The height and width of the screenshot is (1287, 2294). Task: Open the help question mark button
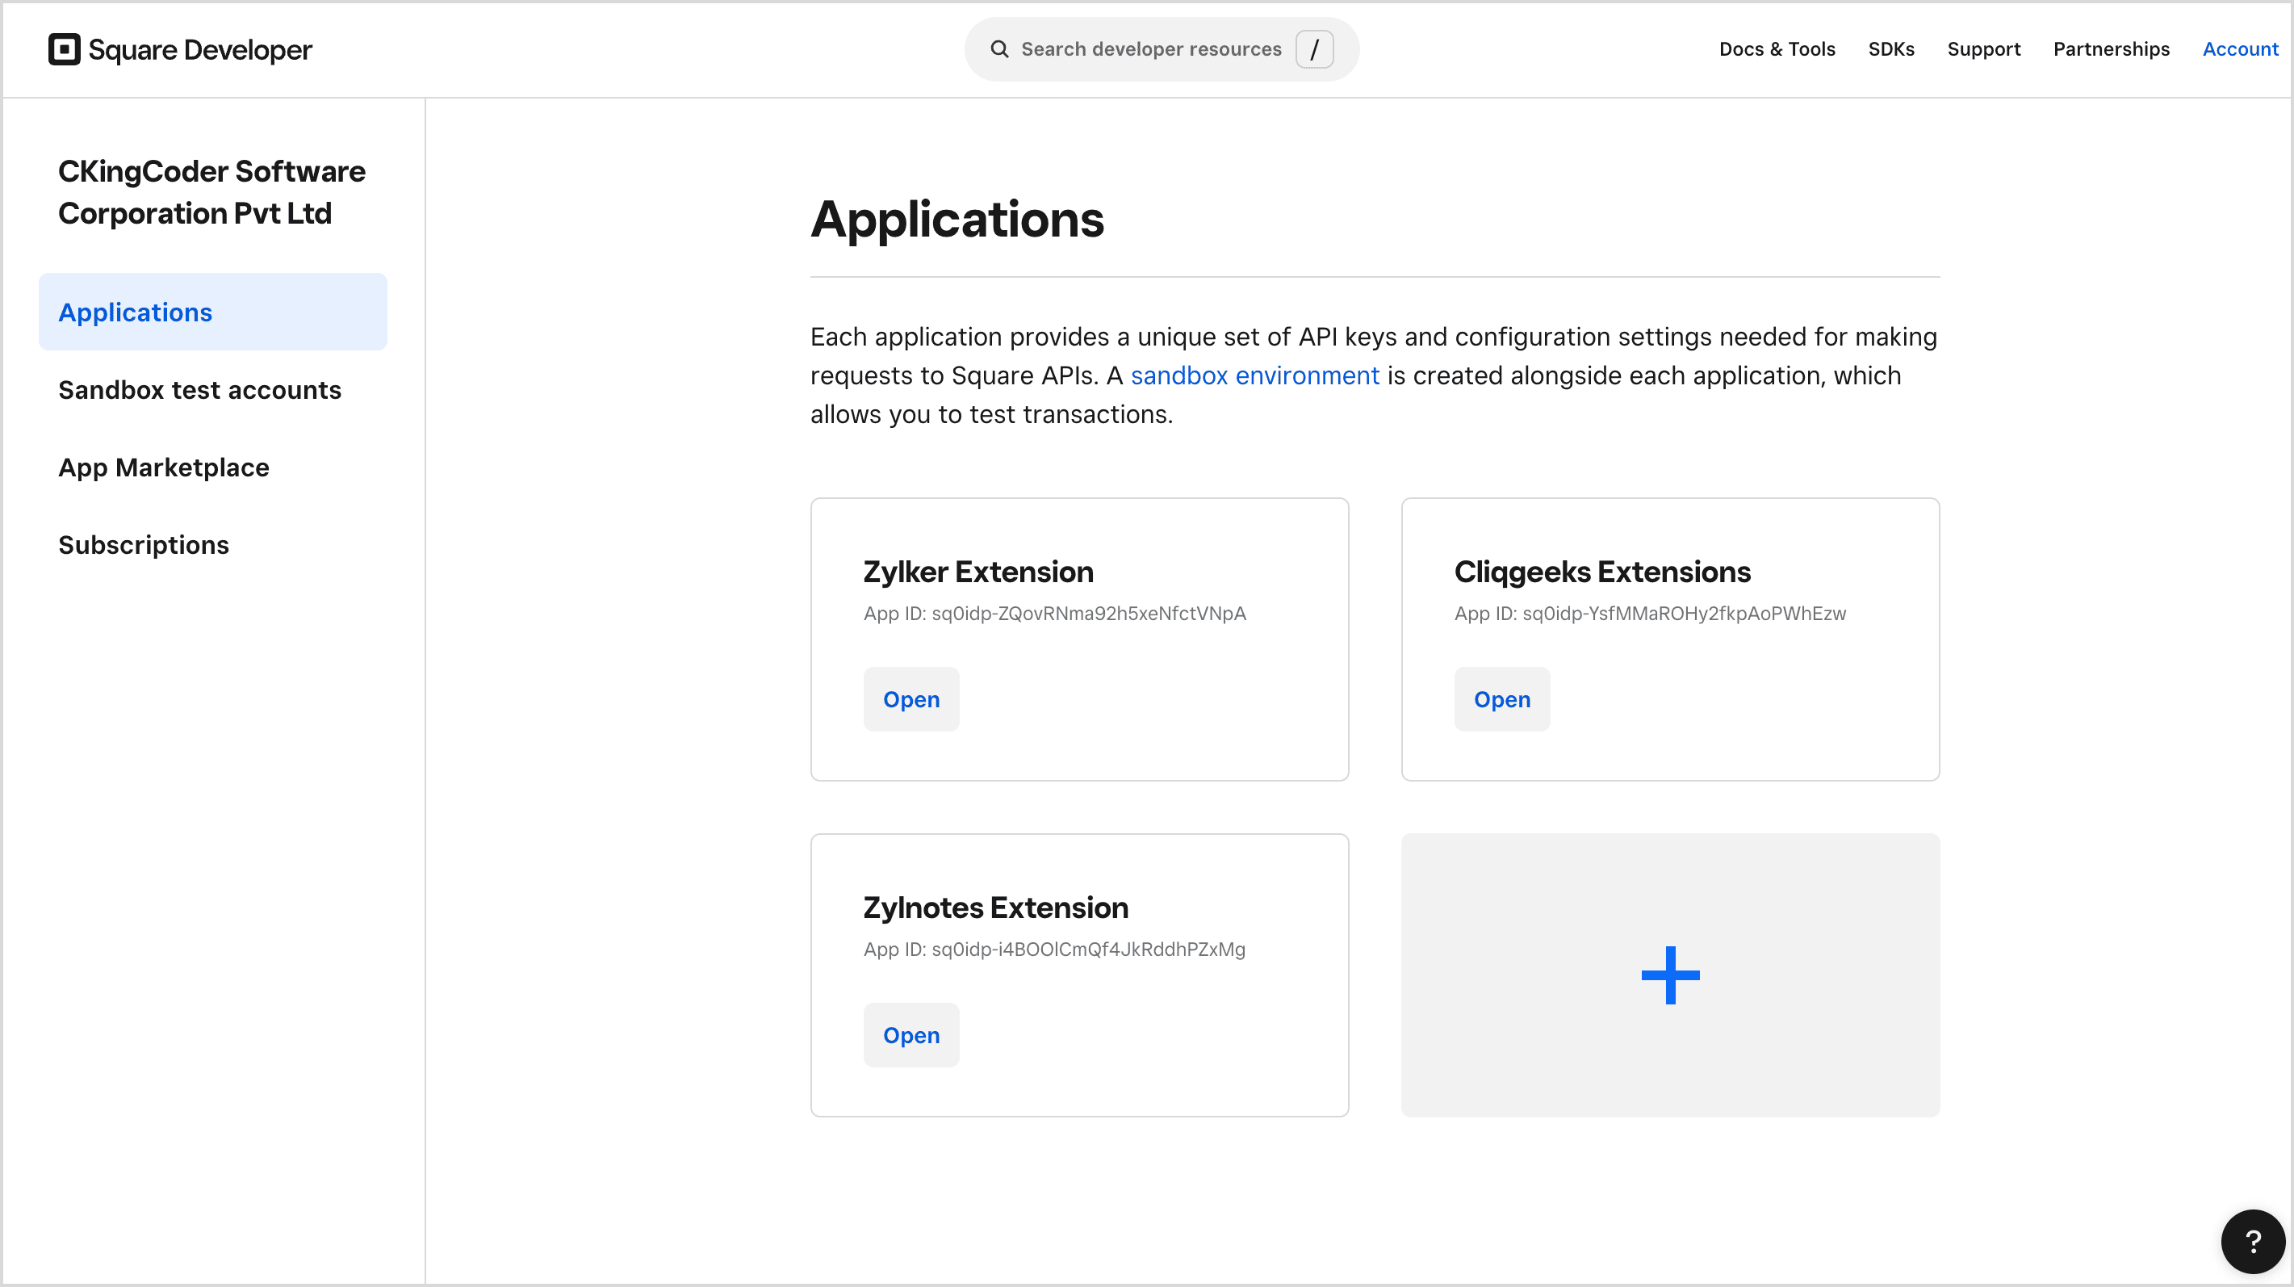pyautogui.click(x=2252, y=1241)
